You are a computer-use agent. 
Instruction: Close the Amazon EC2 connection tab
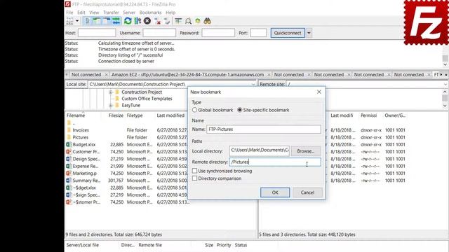(269, 75)
